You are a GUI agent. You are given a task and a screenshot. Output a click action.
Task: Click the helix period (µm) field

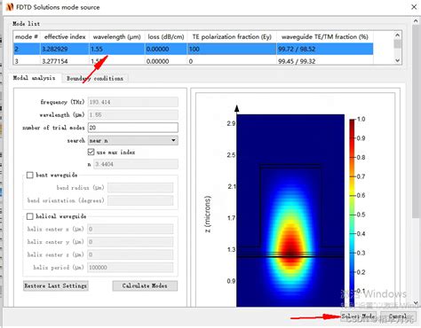point(130,268)
